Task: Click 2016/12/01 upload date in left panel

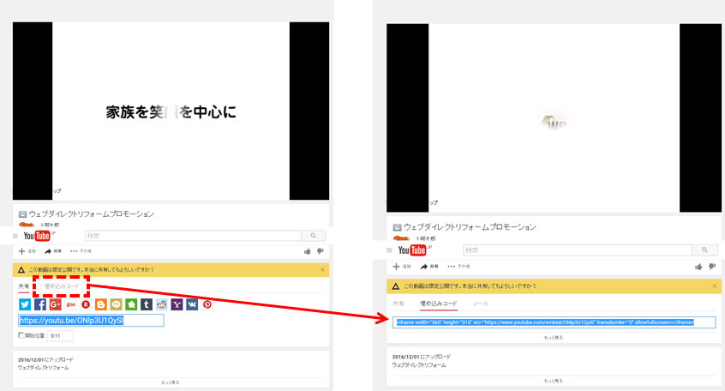Action: coord(45,359)
